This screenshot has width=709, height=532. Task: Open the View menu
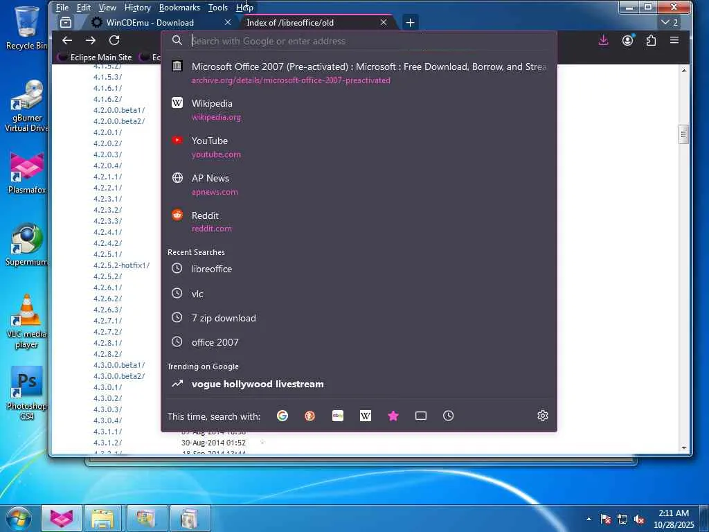pos(107,7)
